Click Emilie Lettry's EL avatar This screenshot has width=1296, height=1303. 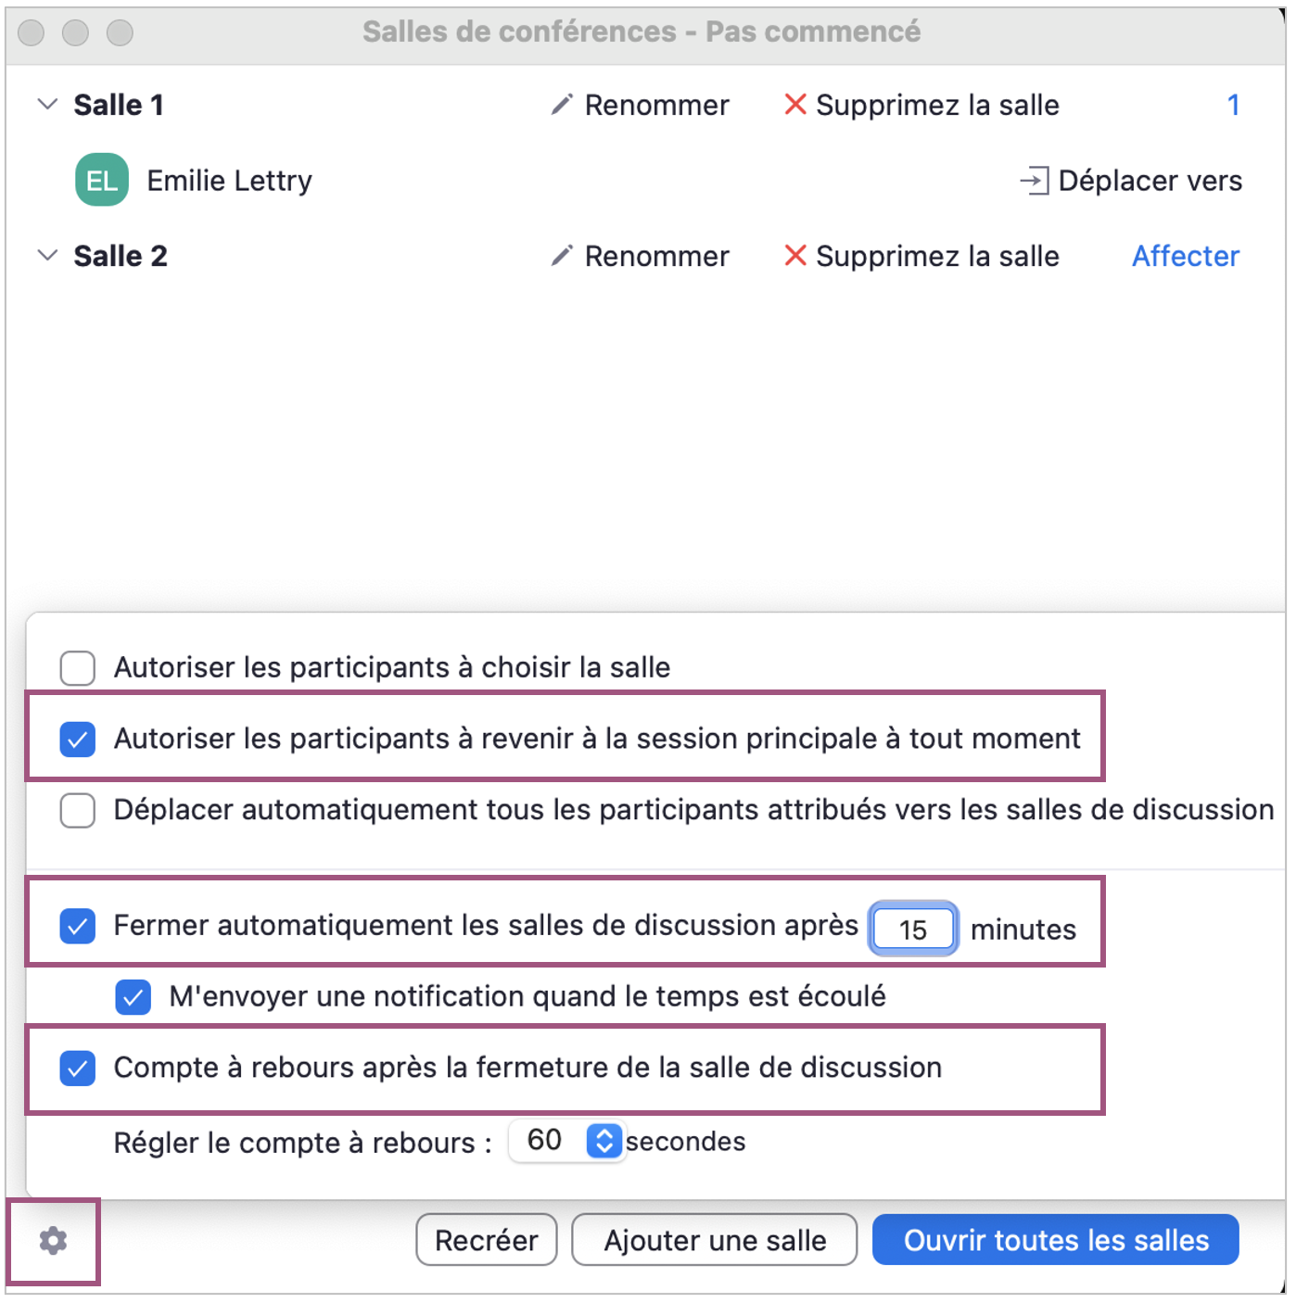tap(102, 180)
